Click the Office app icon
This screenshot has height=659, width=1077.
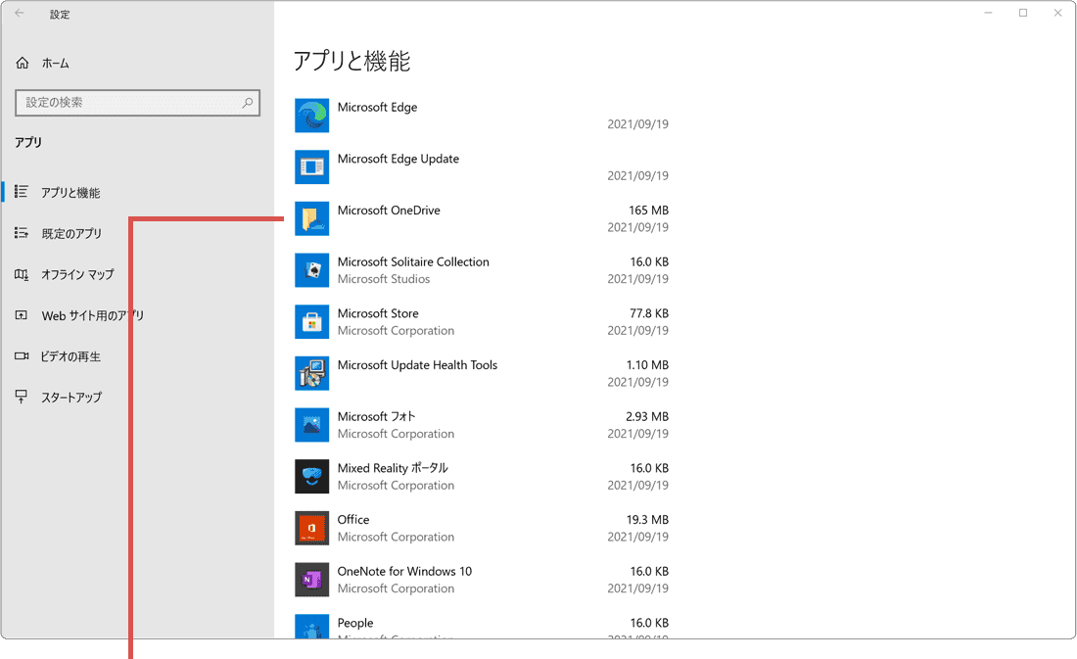(x=311, y=528)
